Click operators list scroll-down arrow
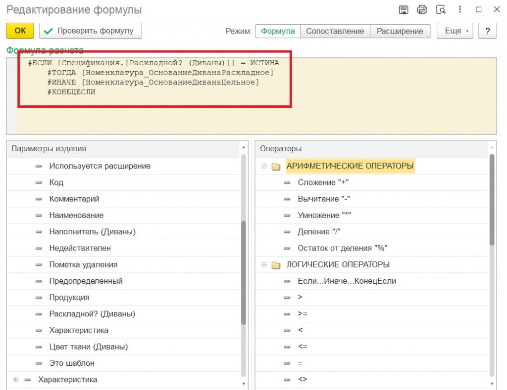 click(492, 384)
